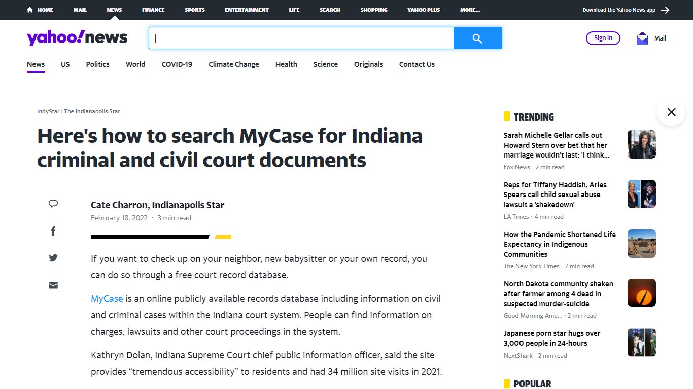This screenshot has width=693, height=389.
Task: Open Tiffany Haddish, Aries Spears story
Action: tap(555, 195)
